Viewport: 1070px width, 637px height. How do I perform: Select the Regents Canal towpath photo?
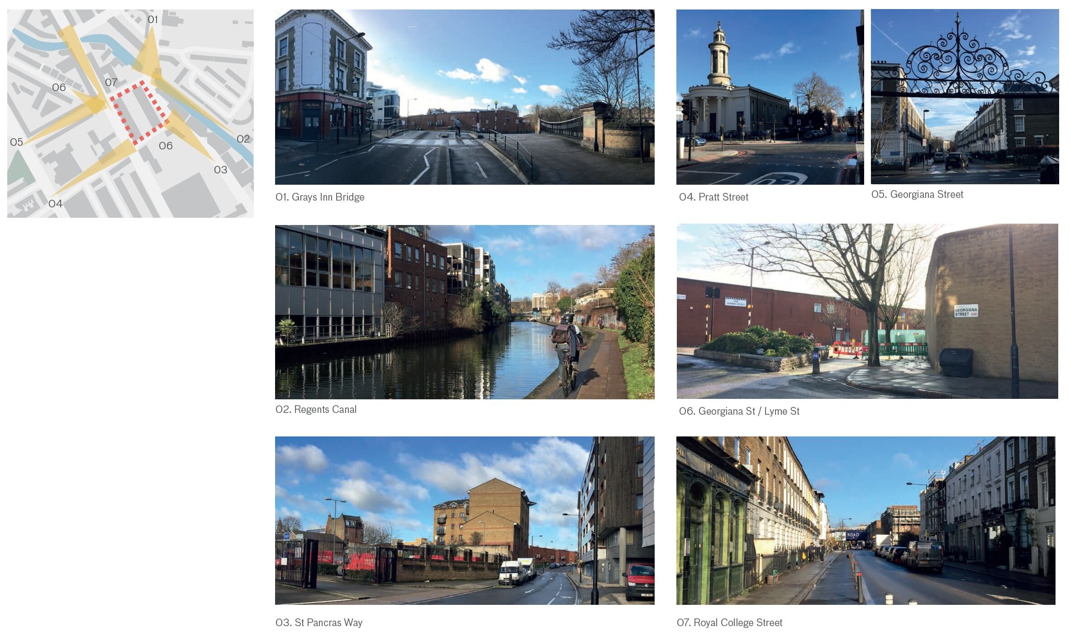465,312
